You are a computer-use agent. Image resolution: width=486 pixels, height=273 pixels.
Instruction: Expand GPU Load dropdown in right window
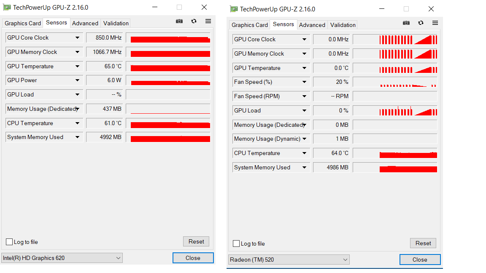click(x=304, y=110)
